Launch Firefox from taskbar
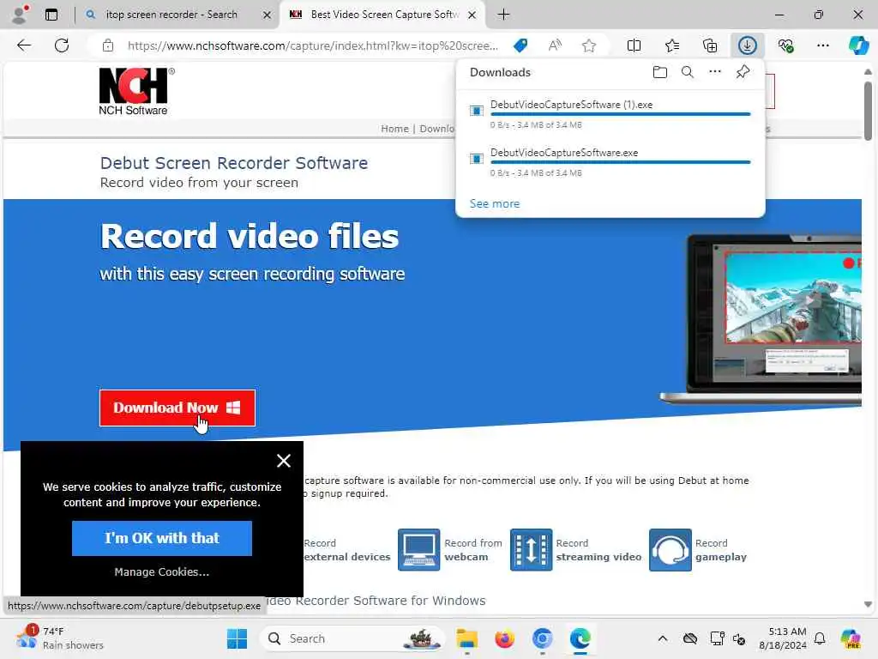 point(504,638)
